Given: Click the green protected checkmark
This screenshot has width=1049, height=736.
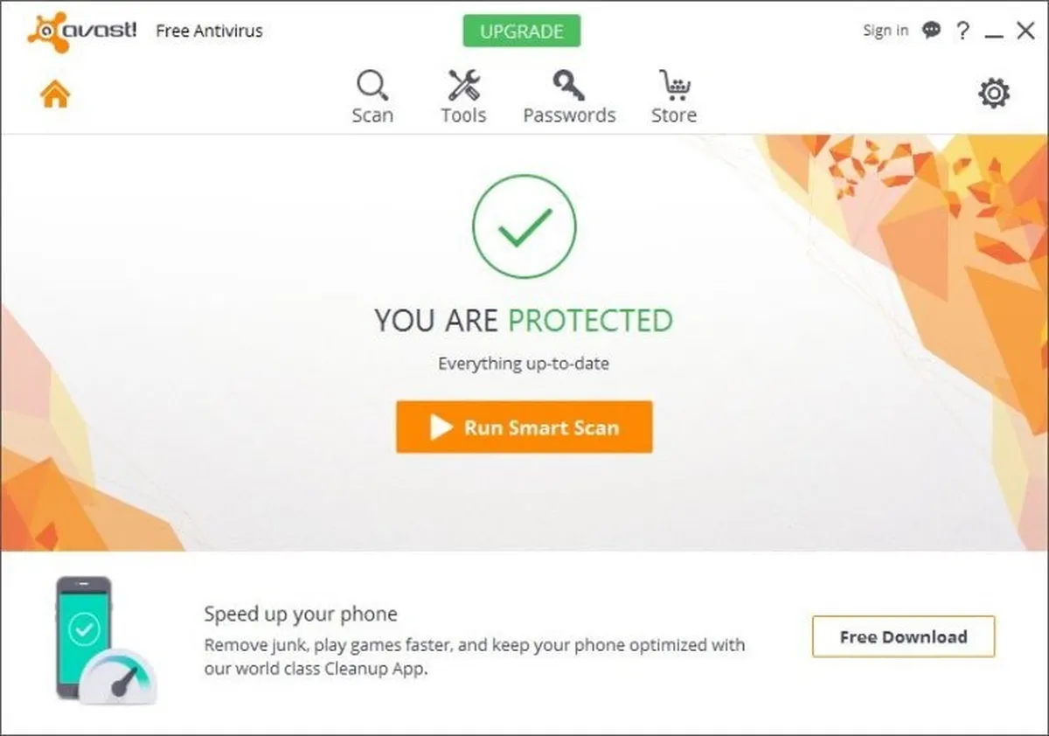Looking at the screenshot, I should [524, 226].
